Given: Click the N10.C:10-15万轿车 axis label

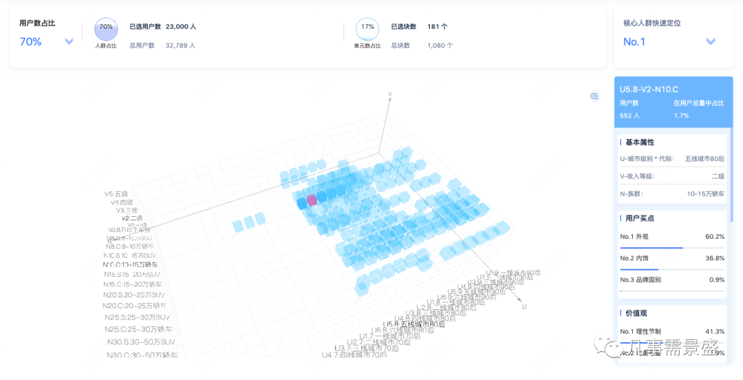Looking at the screenshot, I should (x=130, y=265).
